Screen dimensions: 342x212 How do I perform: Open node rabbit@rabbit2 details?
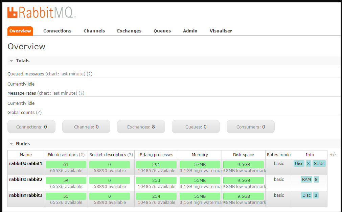(x=26, y=180)
